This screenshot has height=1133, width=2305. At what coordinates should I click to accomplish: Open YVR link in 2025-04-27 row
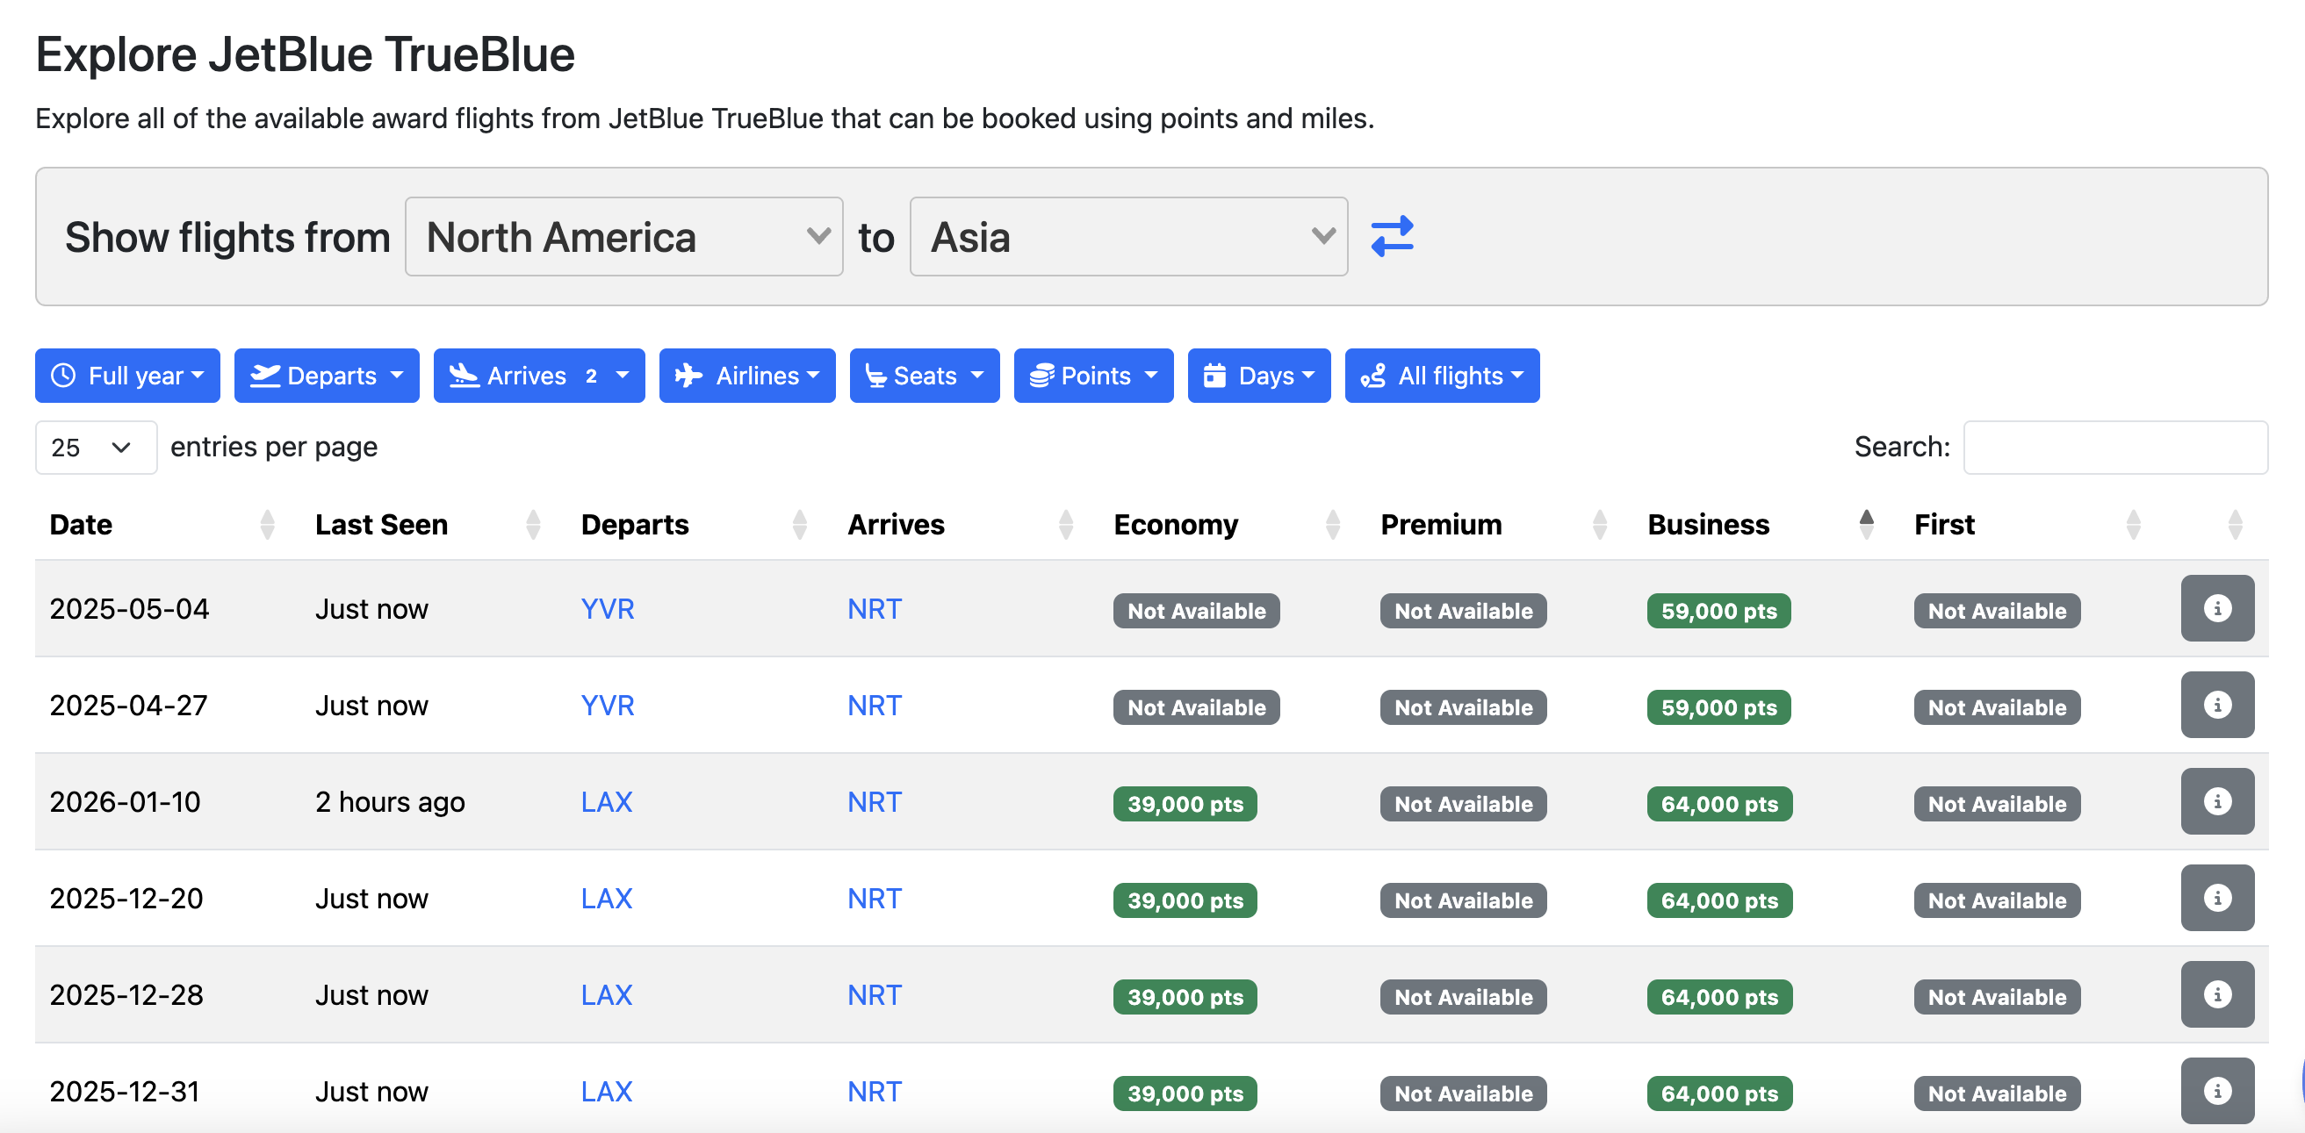pos(608,706)
